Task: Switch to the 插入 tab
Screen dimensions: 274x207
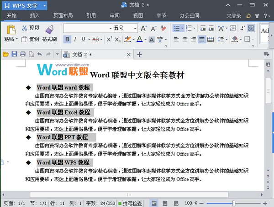Action: (35, 15)
